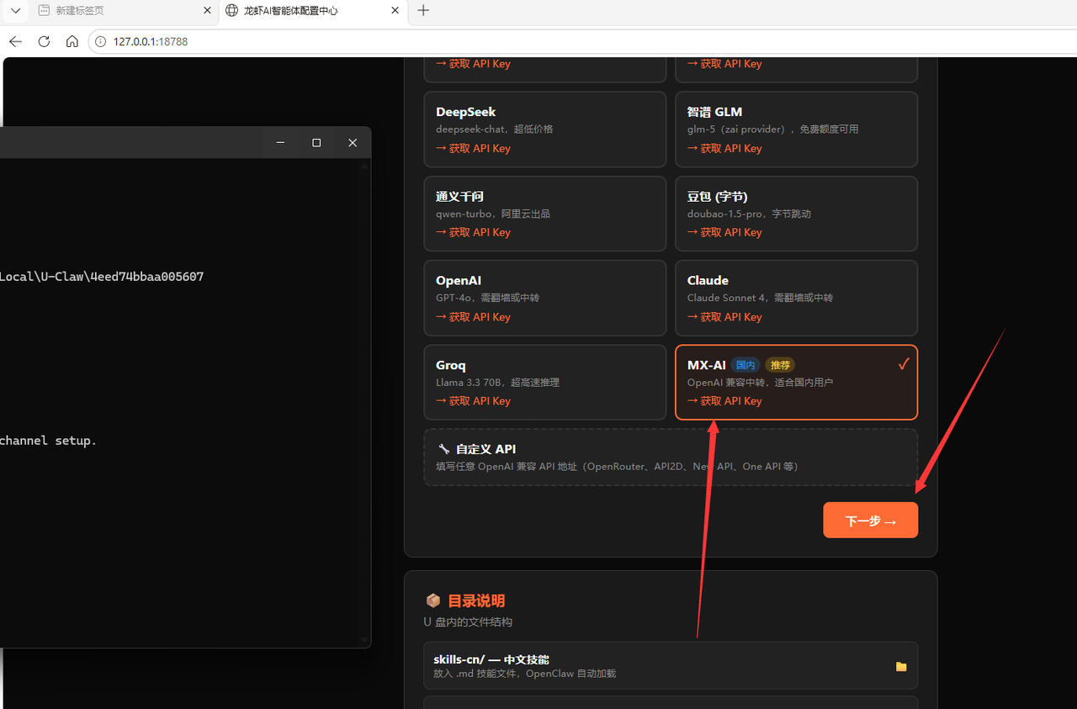This screenshot has height=709, width=1077.
Task: Pick the OpenAI provider card
Action: pos(545,298)
